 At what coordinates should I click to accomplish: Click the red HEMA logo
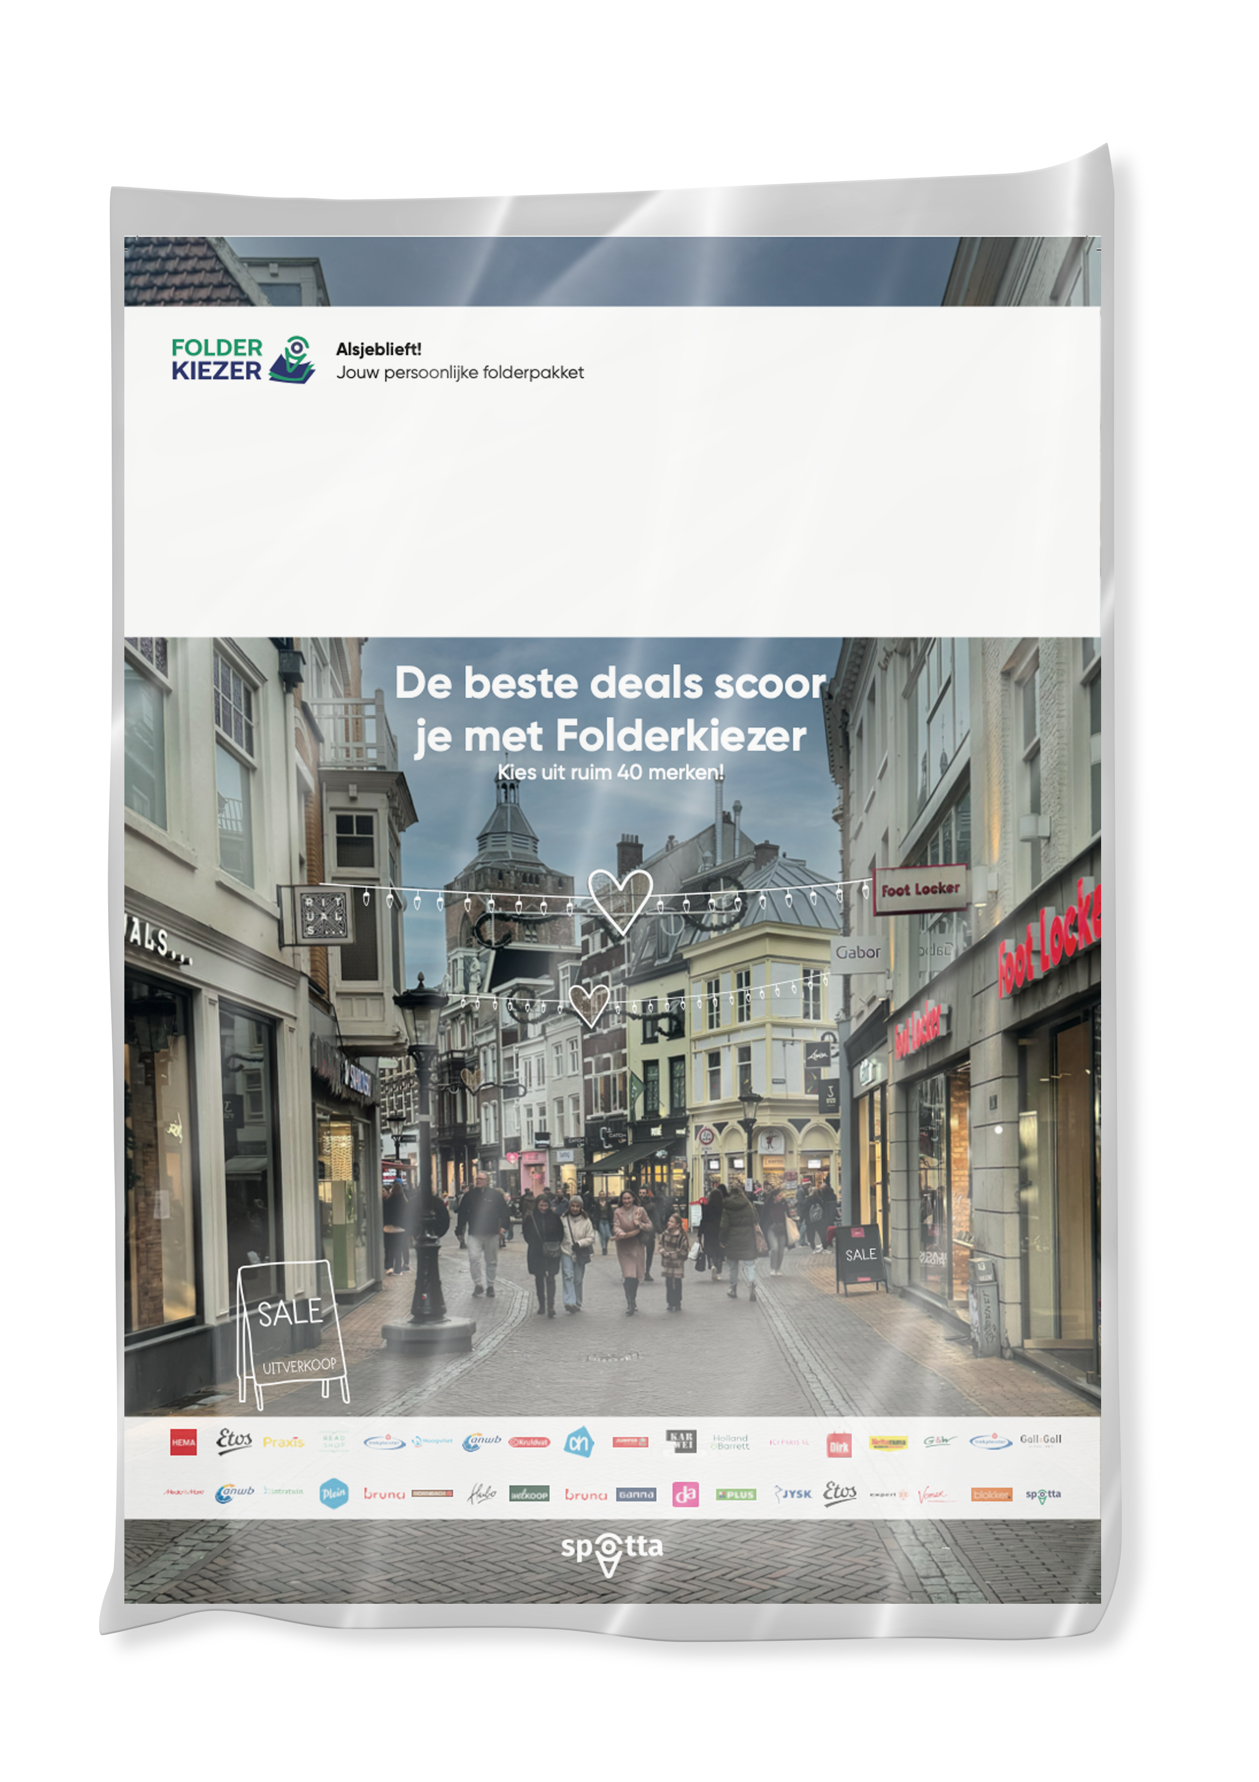pos(183,1442)
